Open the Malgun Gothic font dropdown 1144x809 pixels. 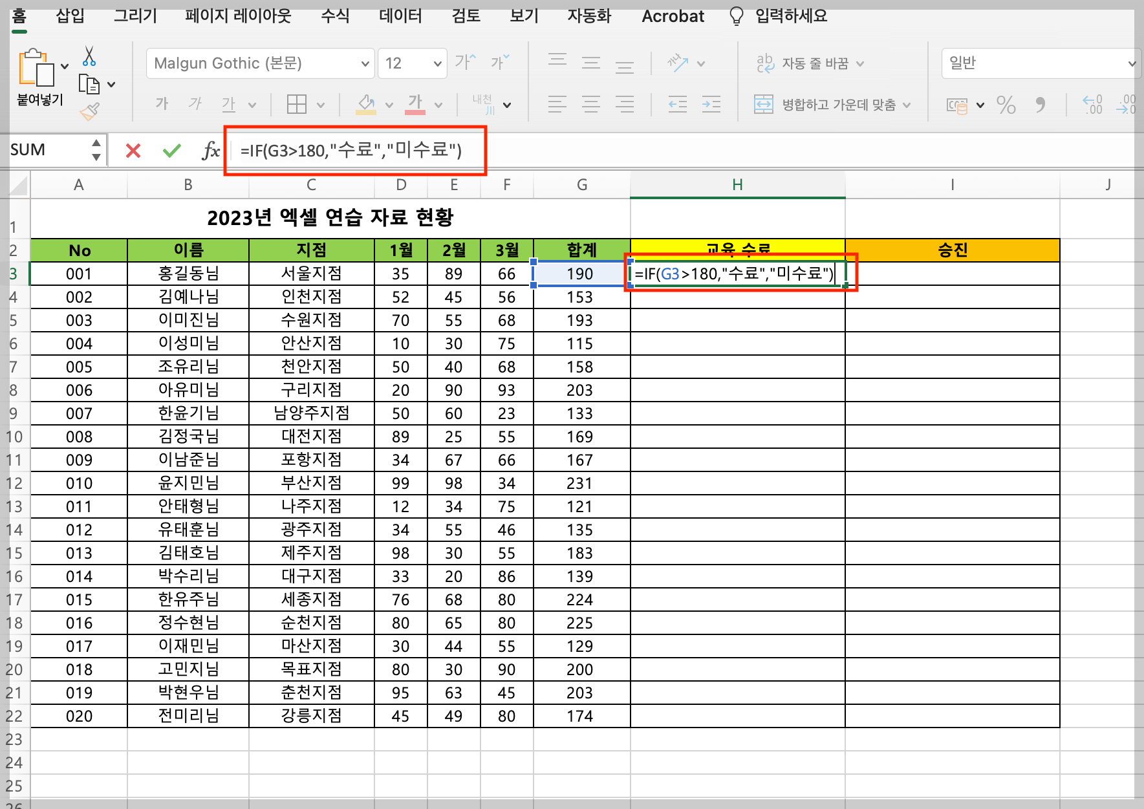tap(365, 63)
